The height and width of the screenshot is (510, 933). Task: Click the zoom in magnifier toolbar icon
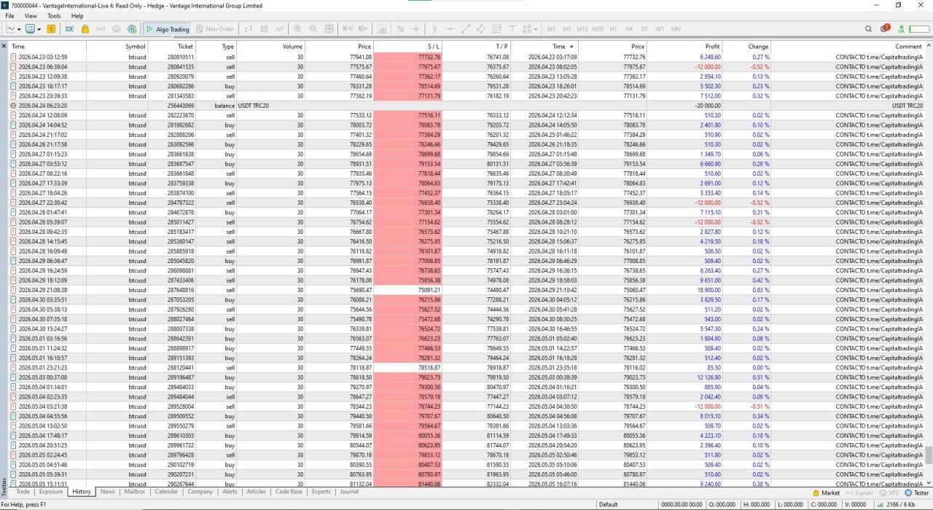click(297, 29)
